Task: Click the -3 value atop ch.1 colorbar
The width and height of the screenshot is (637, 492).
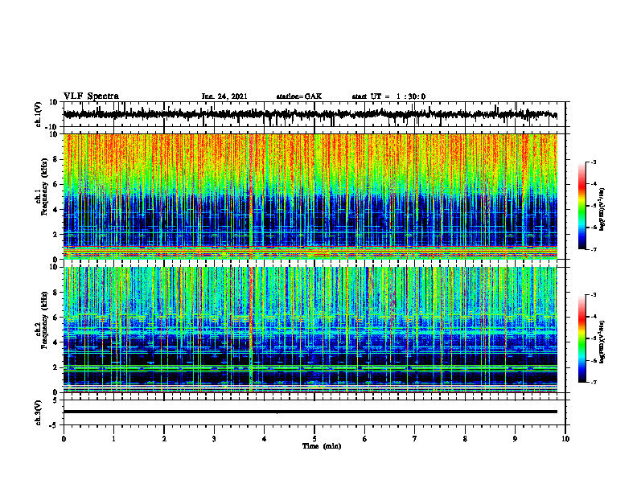Action: (594, 162)
